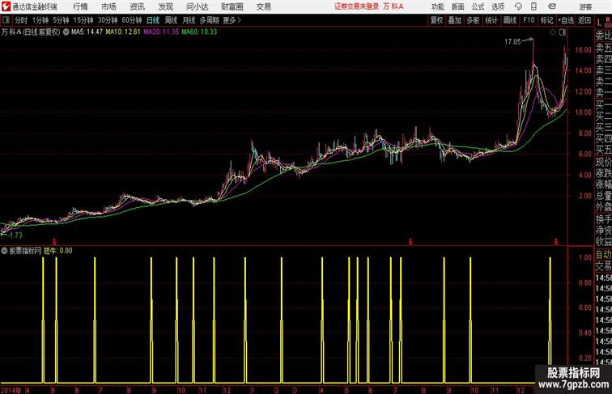Click the 复权 toolbar button
The width and height of the screenshot is (612, 394).
[x=437, y=20]
